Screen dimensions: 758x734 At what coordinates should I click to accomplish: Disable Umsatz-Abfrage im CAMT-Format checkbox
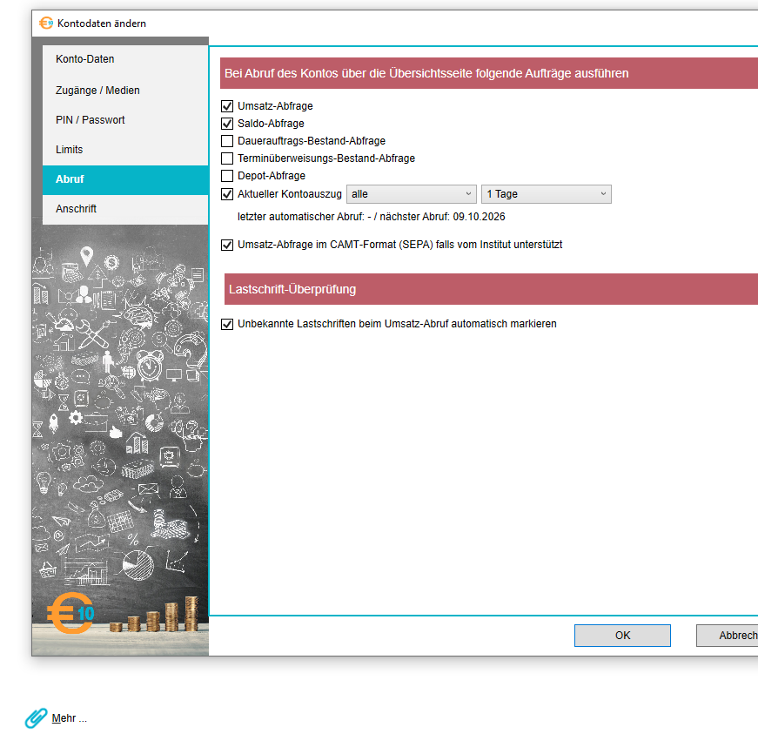tap(227, 245)
